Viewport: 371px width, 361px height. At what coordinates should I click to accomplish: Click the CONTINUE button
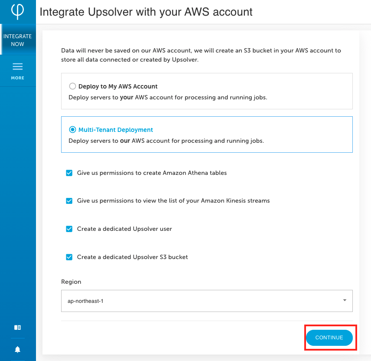point(329,338)
